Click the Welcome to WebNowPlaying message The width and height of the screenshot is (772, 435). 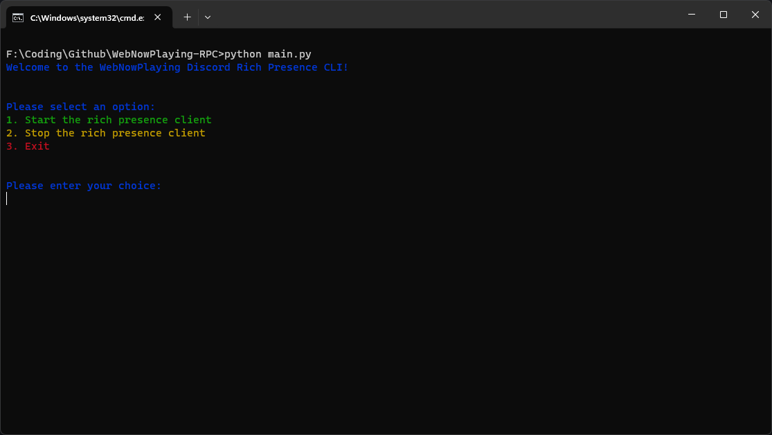pos(177,67)
